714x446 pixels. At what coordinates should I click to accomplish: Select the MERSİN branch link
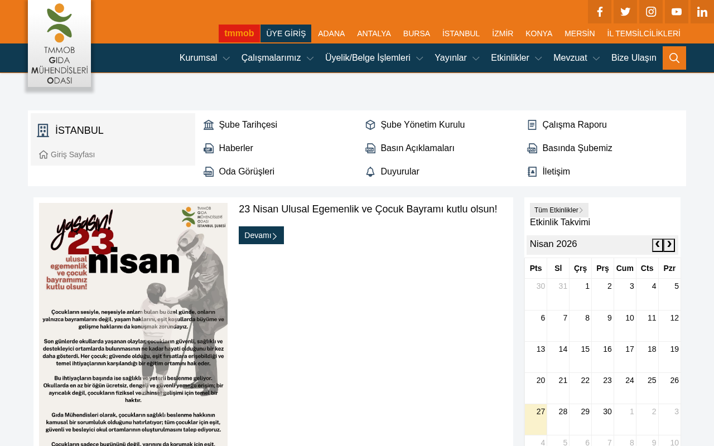[580, 33]
